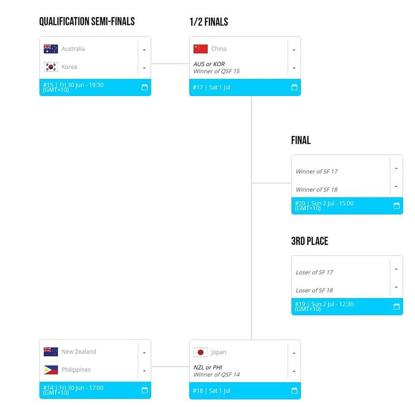Click the calendar icon for Final match #20
The image size is (415, 407).
396,205
